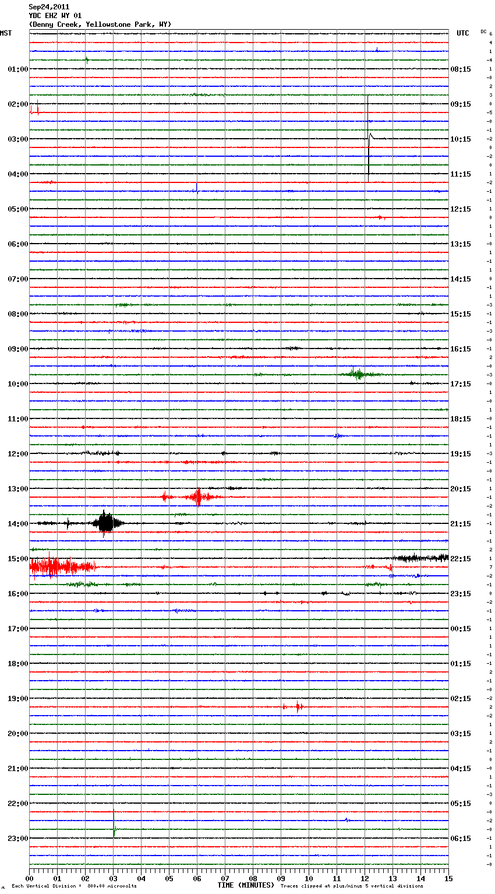Click the 05:15 UTC time label
495x894 pixels.
pyautogui.click(x=461, y=804)
